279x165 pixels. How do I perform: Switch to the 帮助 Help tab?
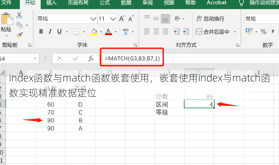pyautogui.click(x=190, y=3)
